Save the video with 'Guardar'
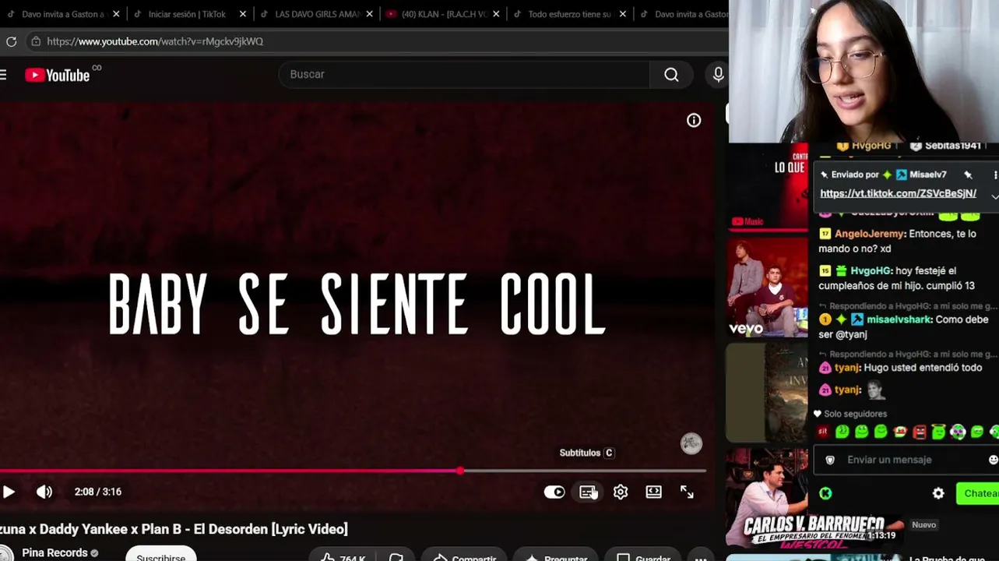 tap(644, 556)
